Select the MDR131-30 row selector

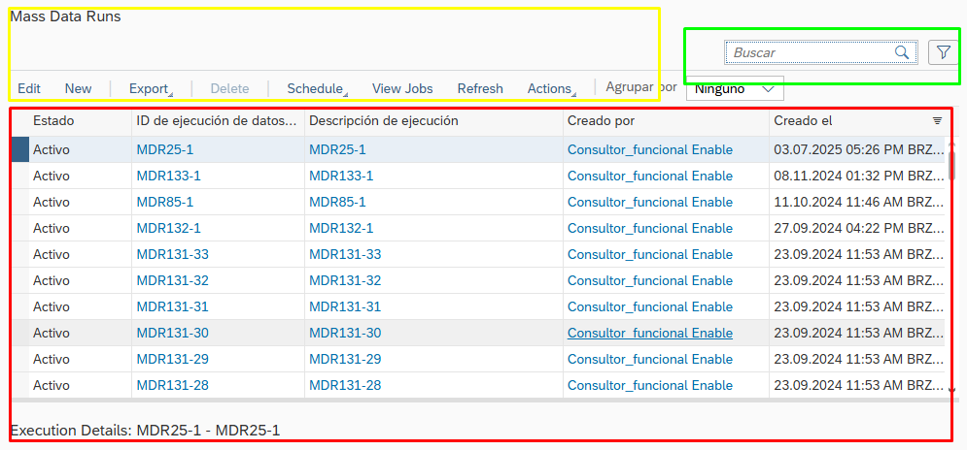pos(19,333)
